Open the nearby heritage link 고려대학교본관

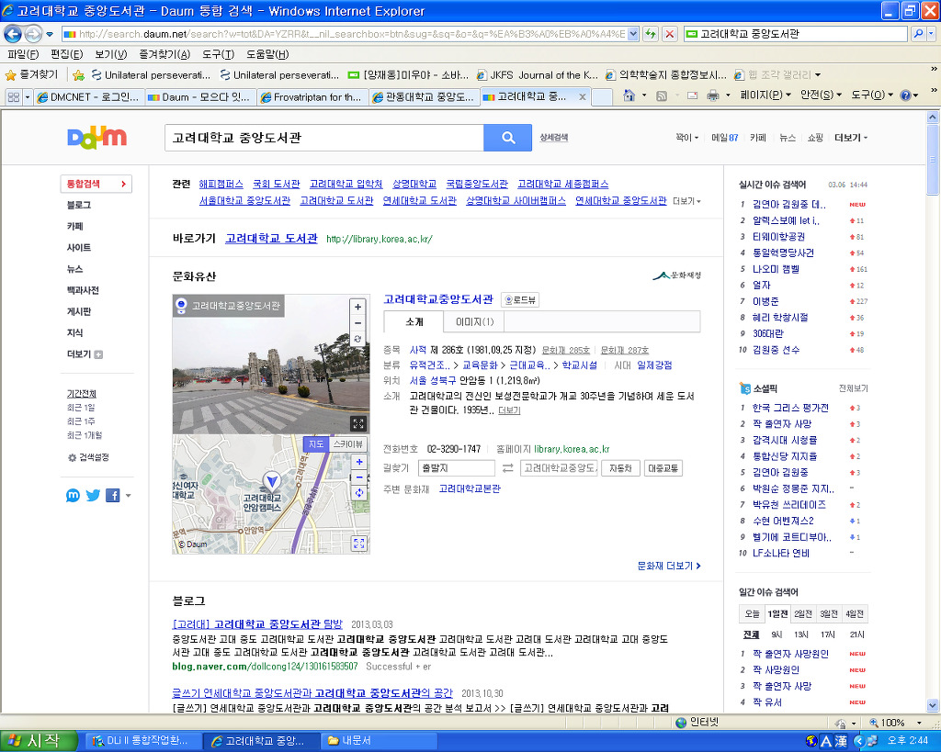click(470, 489)
